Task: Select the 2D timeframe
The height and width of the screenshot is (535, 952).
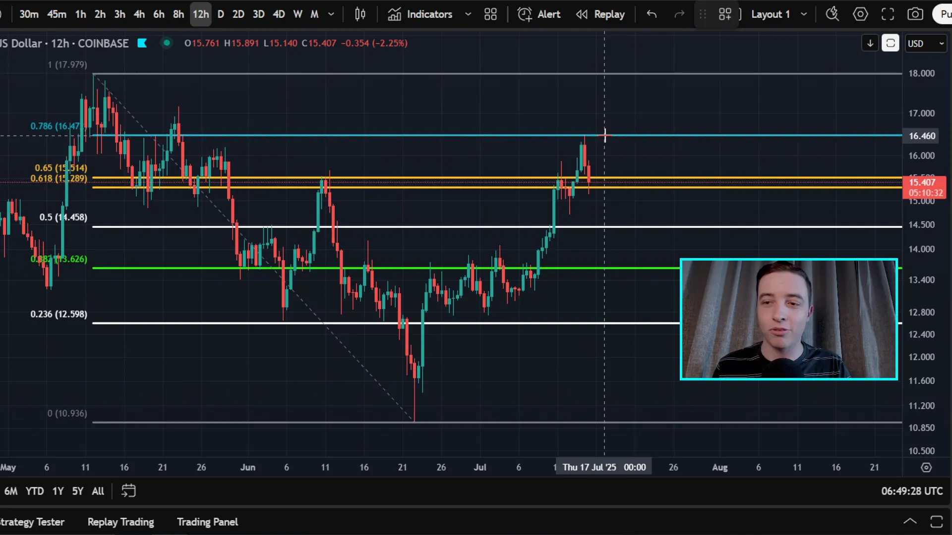Action: pos(238,14)
